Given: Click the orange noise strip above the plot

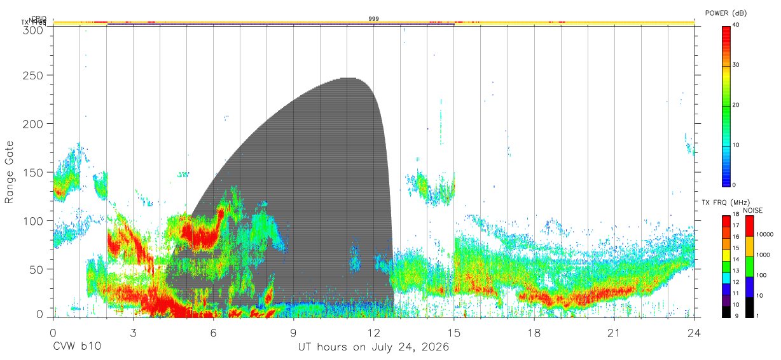Looking at the screenshot, I should 373,22.
